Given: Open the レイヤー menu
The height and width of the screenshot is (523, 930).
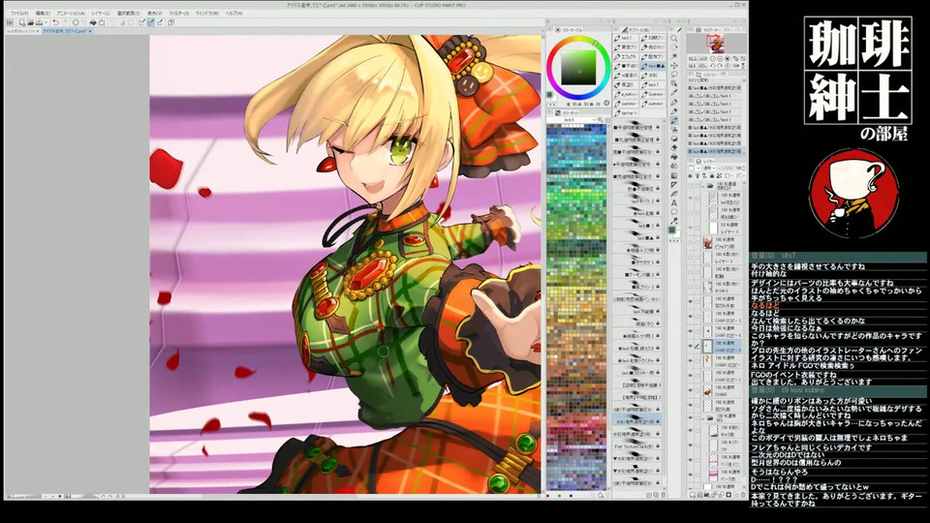Looking at the screenshot, I should click(x=101, y=13).
